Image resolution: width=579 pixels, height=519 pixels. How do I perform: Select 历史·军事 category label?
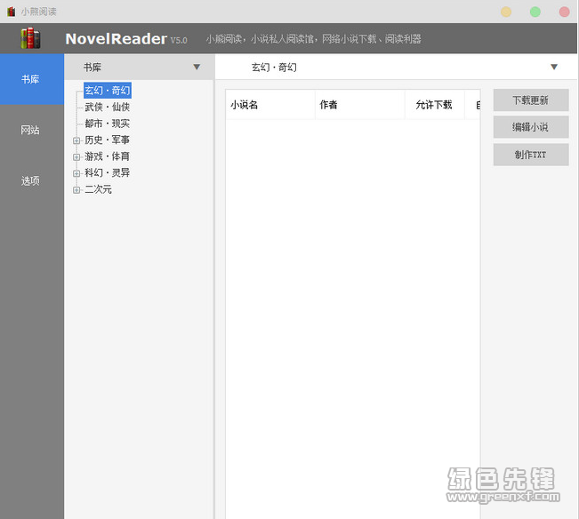coord(107,140)
